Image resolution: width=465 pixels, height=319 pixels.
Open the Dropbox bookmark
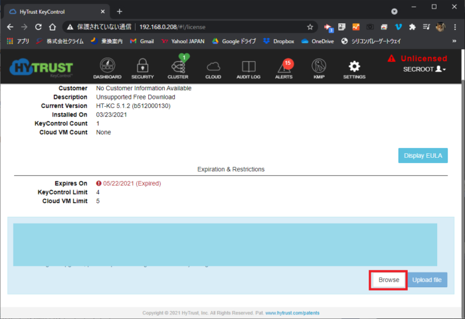(279, 41)
